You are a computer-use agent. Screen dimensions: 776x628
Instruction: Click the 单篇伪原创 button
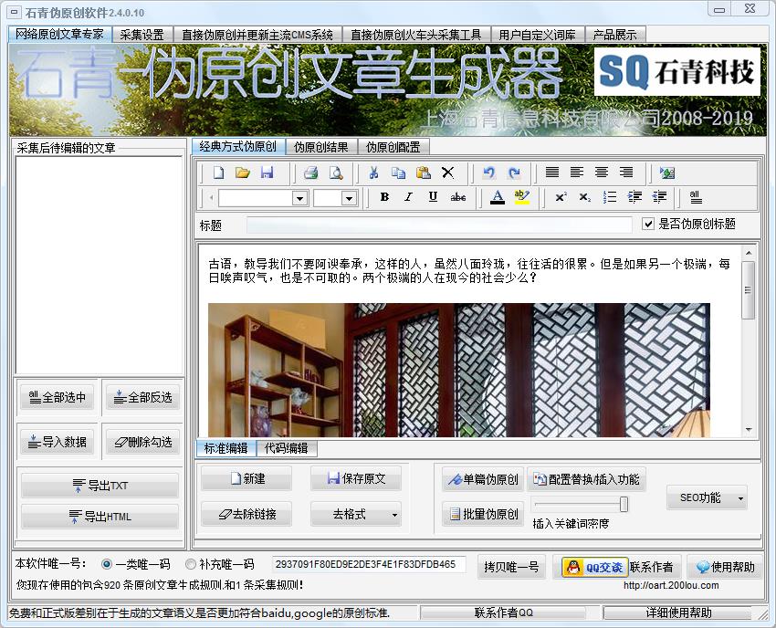point(480,479)
